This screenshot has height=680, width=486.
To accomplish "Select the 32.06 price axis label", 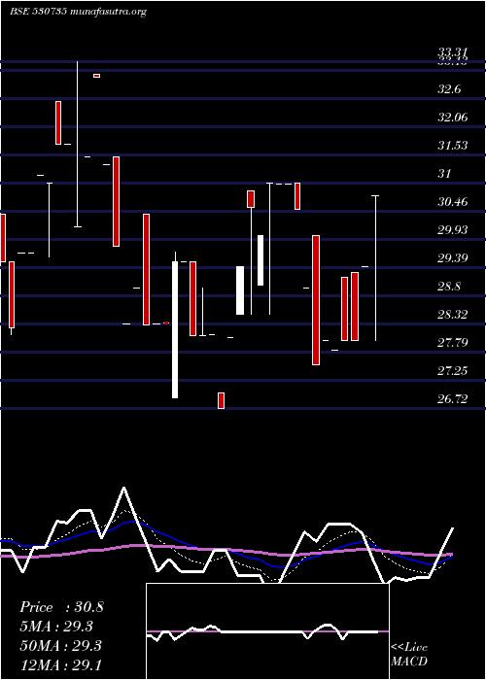I will 453,118.
